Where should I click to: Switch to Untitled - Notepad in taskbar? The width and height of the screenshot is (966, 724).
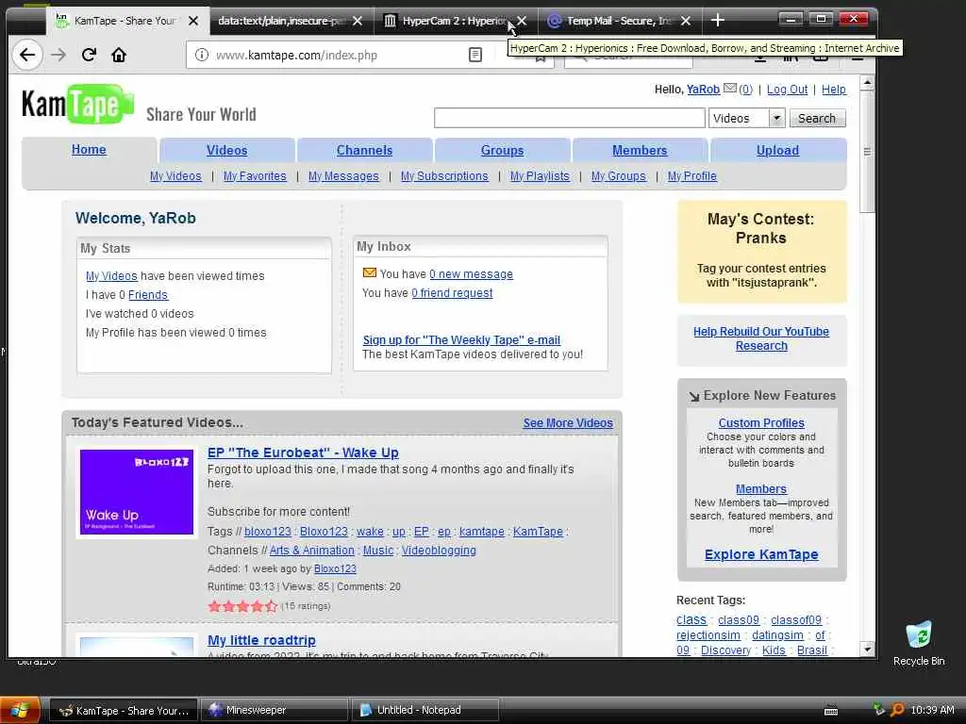pyautogui.click(x=425, y=710)
